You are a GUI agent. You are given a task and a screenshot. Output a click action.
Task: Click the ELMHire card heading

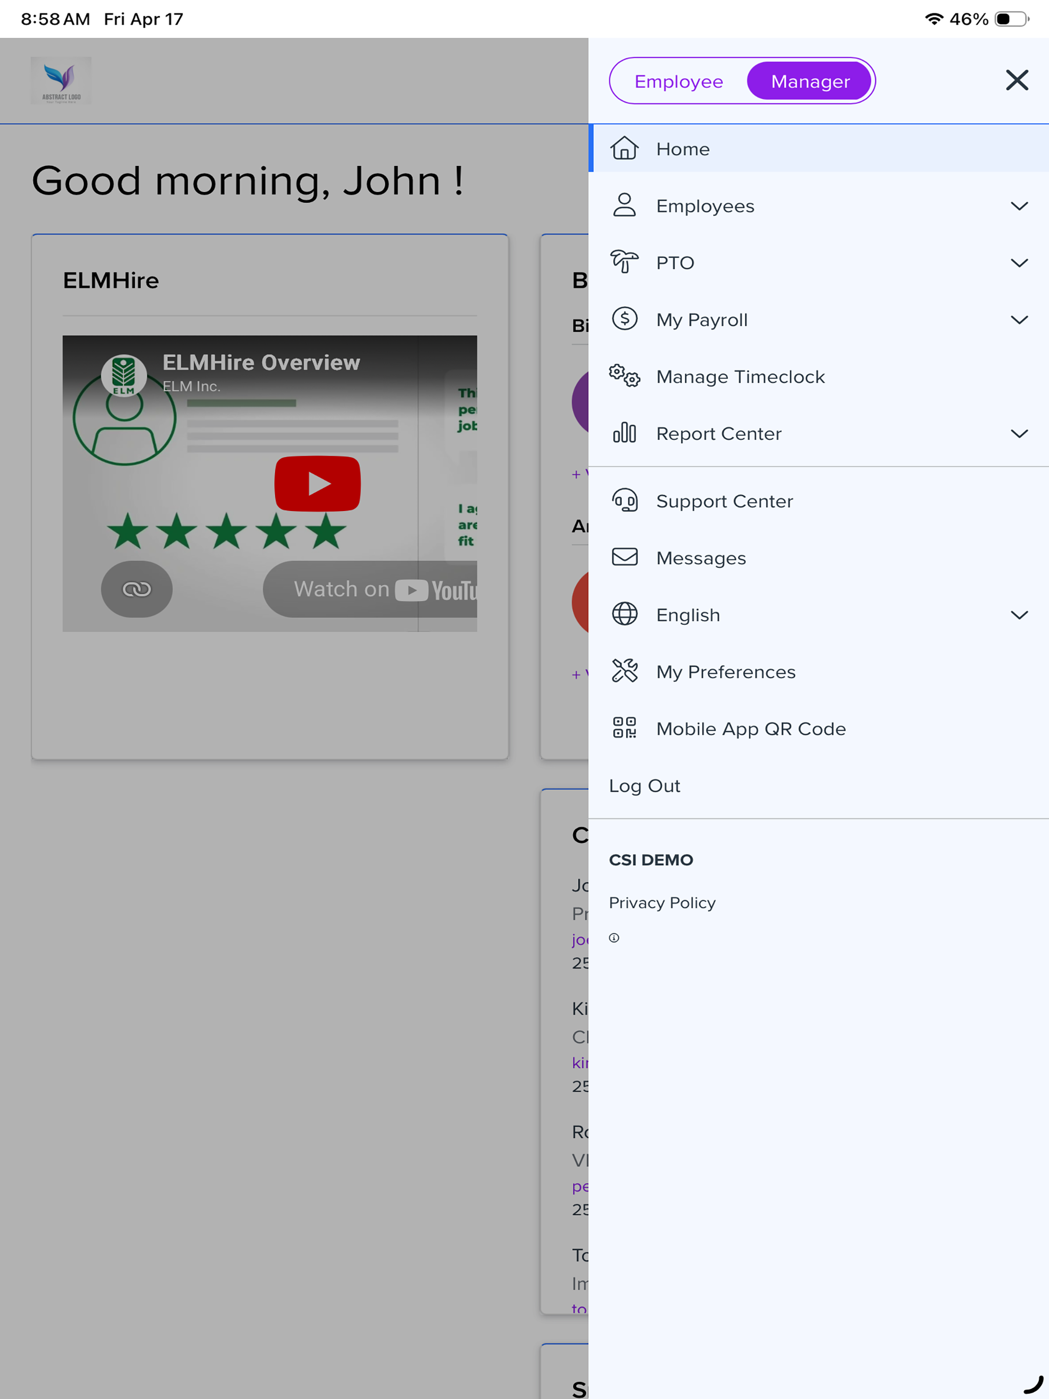coord(111,280)
